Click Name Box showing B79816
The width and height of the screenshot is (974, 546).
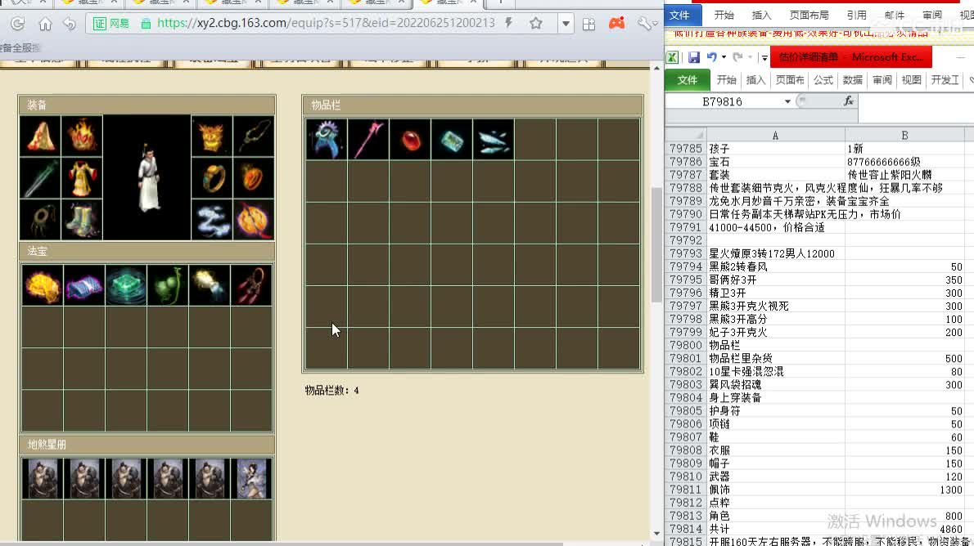723,101
